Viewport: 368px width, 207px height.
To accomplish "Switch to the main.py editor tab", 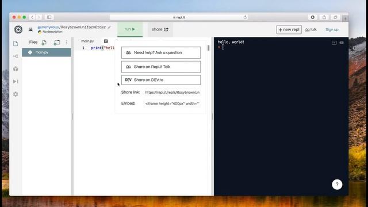I will [x=87, y=41].
